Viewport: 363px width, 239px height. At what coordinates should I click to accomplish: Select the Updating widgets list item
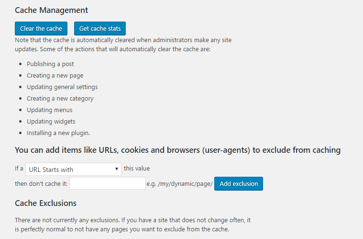click(51, 122)
